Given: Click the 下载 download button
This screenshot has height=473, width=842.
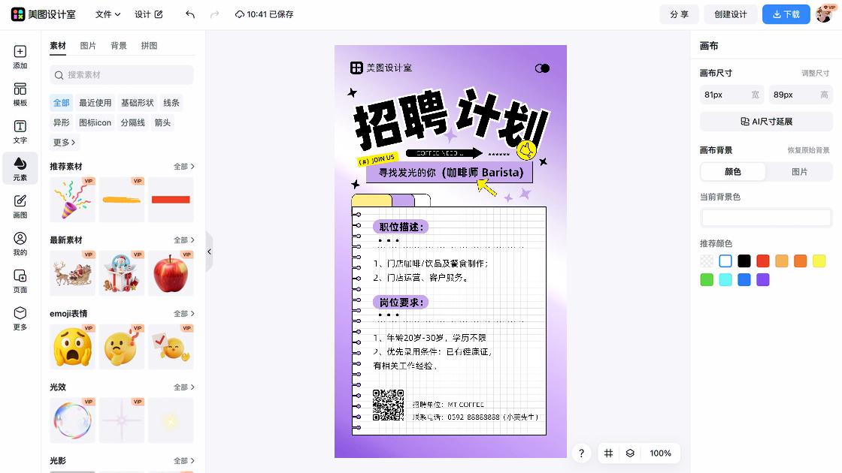Looking at the screenshot, I should [786, 14].
